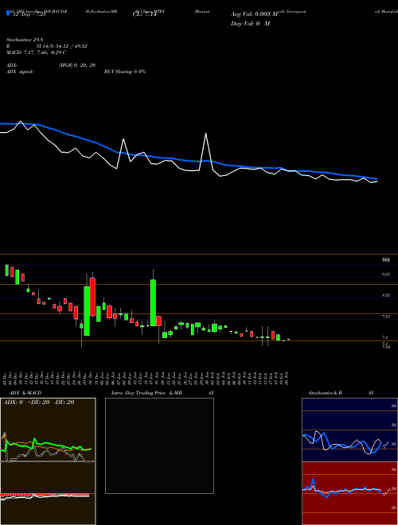This screenshot has width=398, height=525.
Task: Click the red MACD histogram bars
Action: [45, 494]
